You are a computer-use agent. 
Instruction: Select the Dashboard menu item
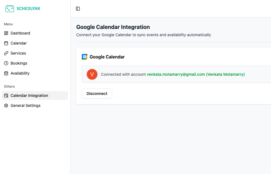[20, 33]
